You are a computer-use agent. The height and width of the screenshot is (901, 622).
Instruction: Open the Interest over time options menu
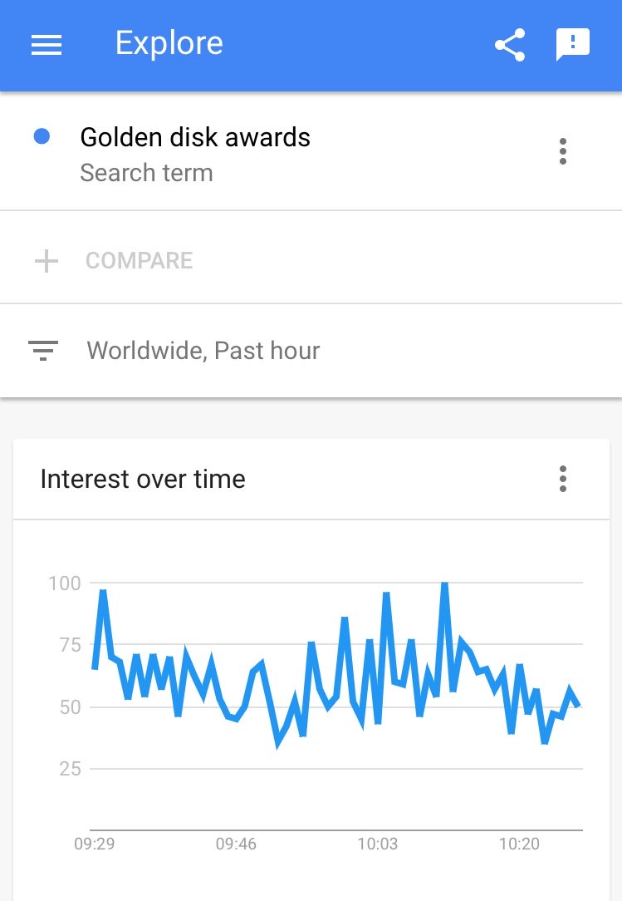tap(563, 479)
